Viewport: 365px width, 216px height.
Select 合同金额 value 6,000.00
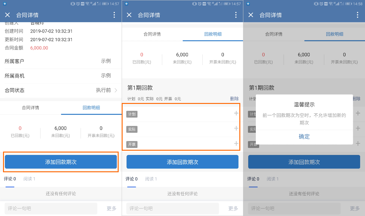tap(39, 48)
